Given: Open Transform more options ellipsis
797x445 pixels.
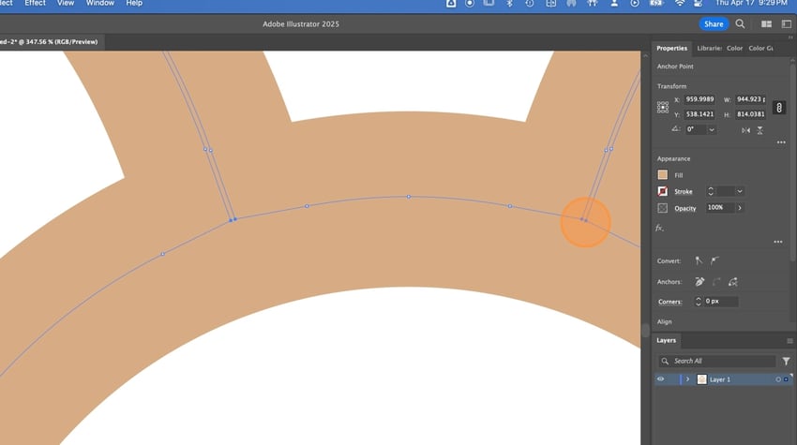Looking at the screenshot, I should pos(781,142).
